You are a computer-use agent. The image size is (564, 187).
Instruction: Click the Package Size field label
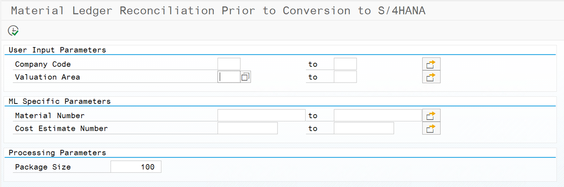(x=43, y=167)
